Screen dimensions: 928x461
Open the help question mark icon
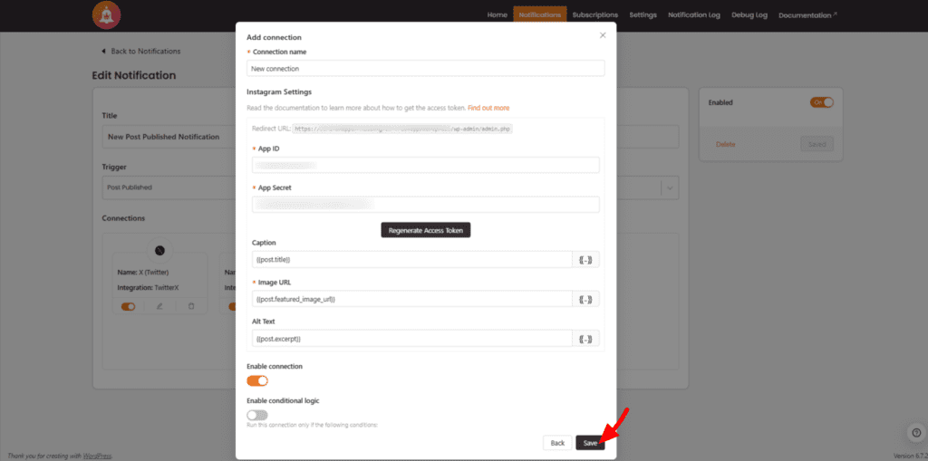(916, 432)
